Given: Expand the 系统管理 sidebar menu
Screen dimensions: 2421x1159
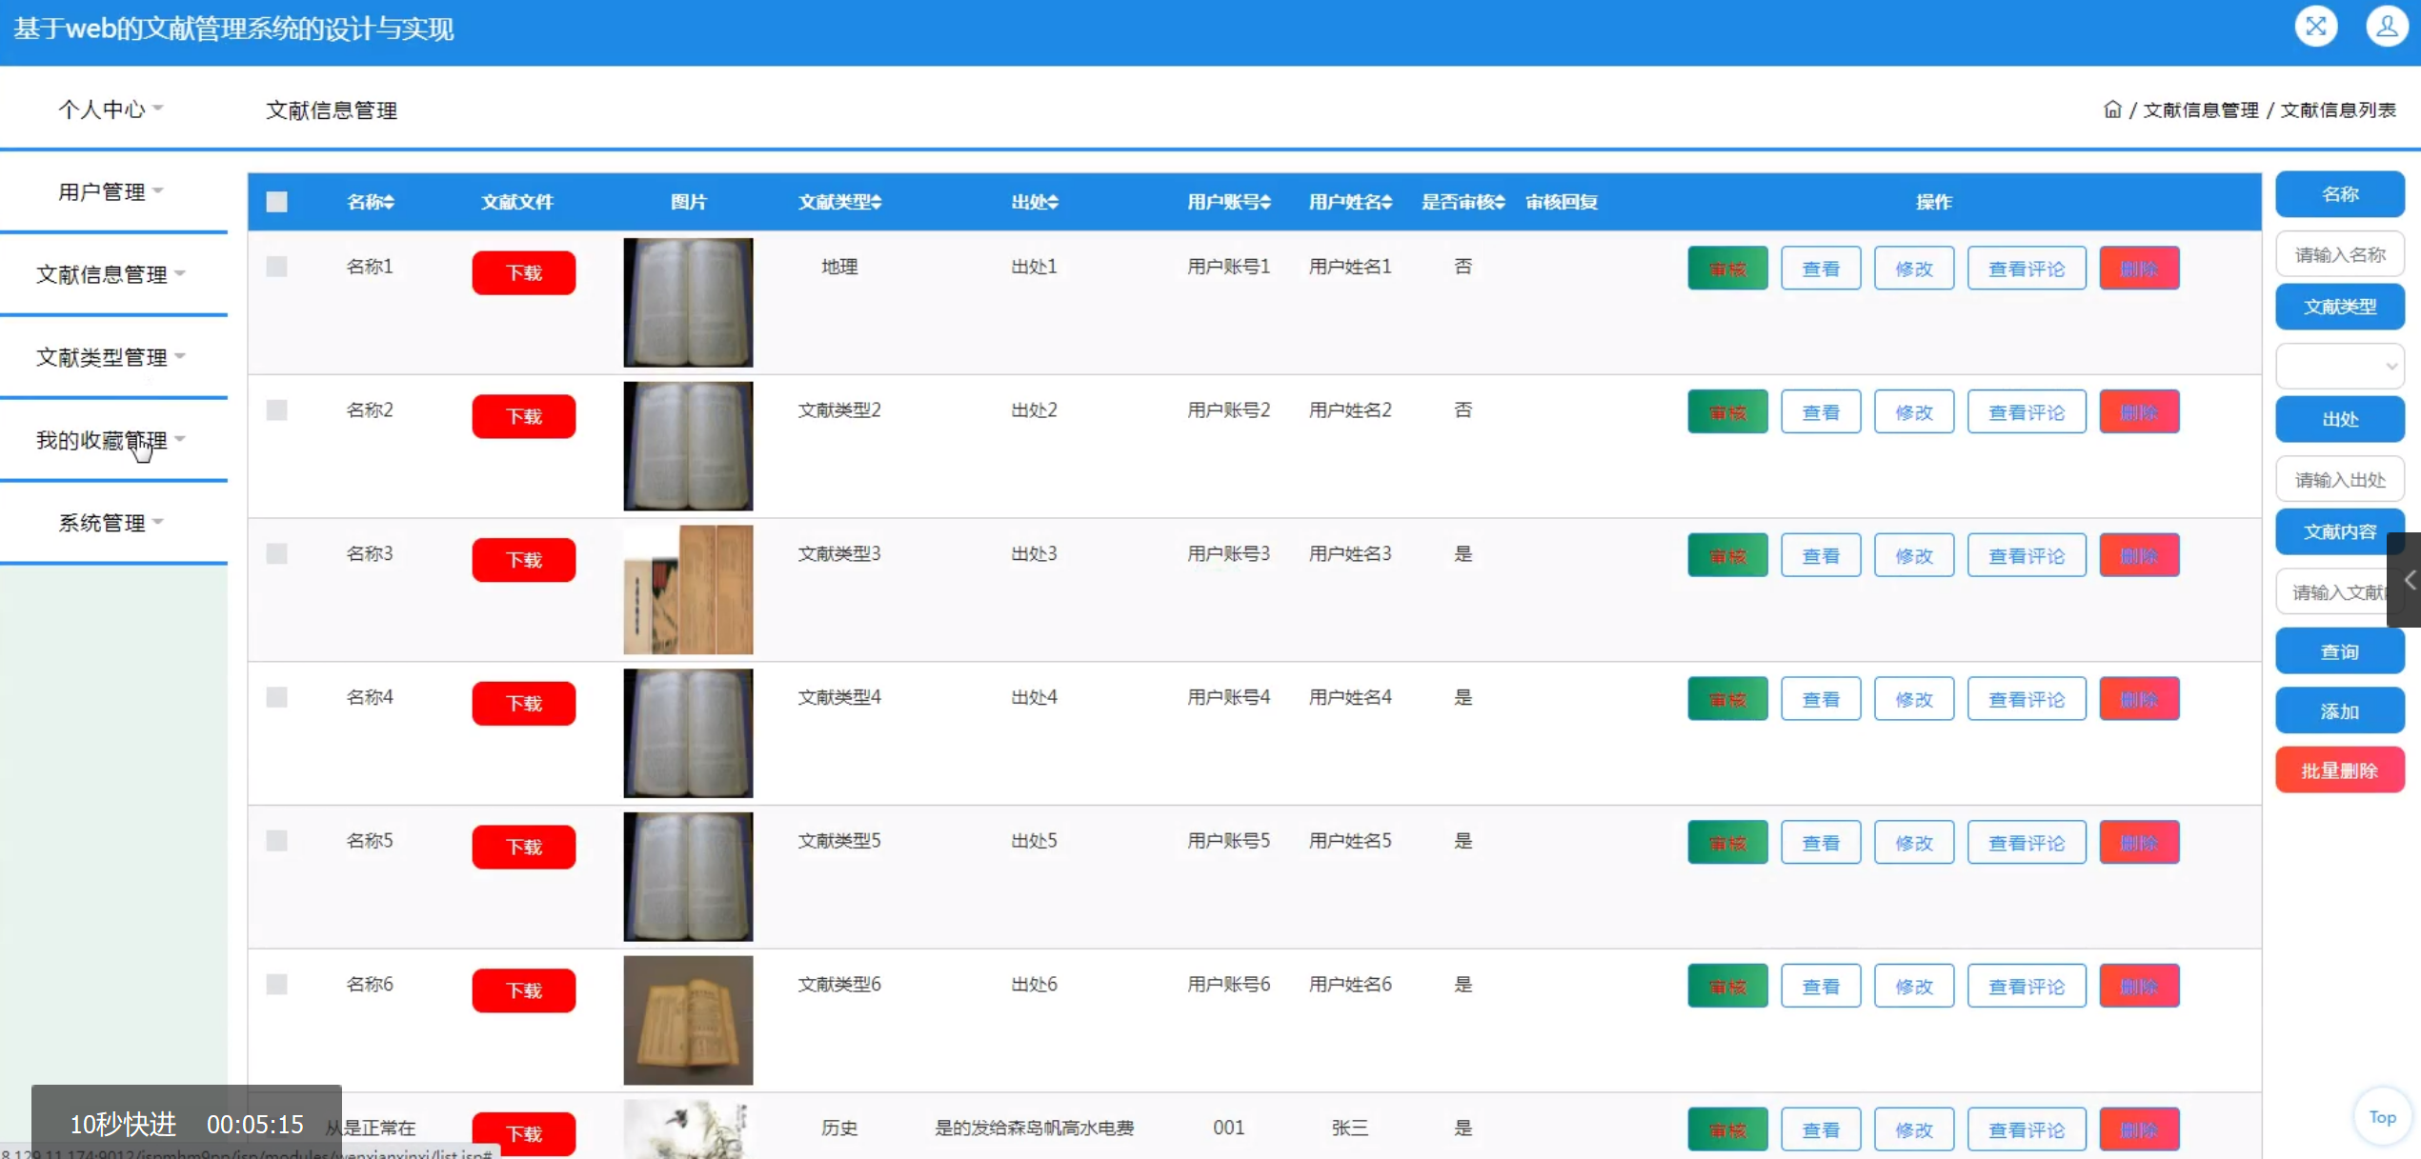Looking at the screenshot, I should click(x=111, y=523).
